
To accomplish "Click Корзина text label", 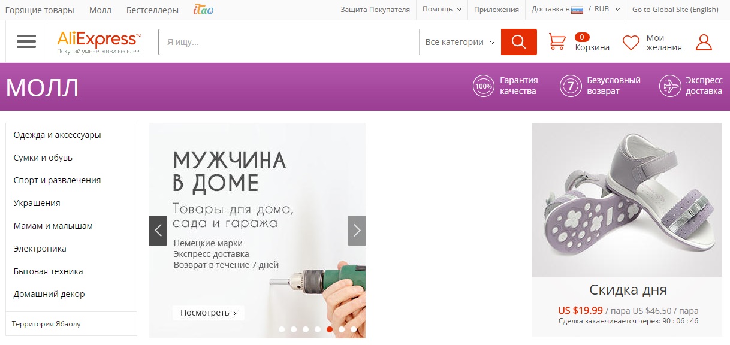I will pyautogui.click(x=592, y=47).
